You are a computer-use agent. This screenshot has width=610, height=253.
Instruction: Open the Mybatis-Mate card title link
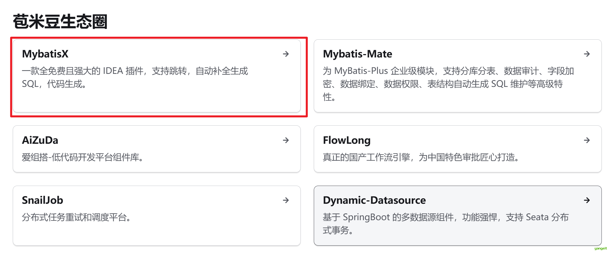358,54
